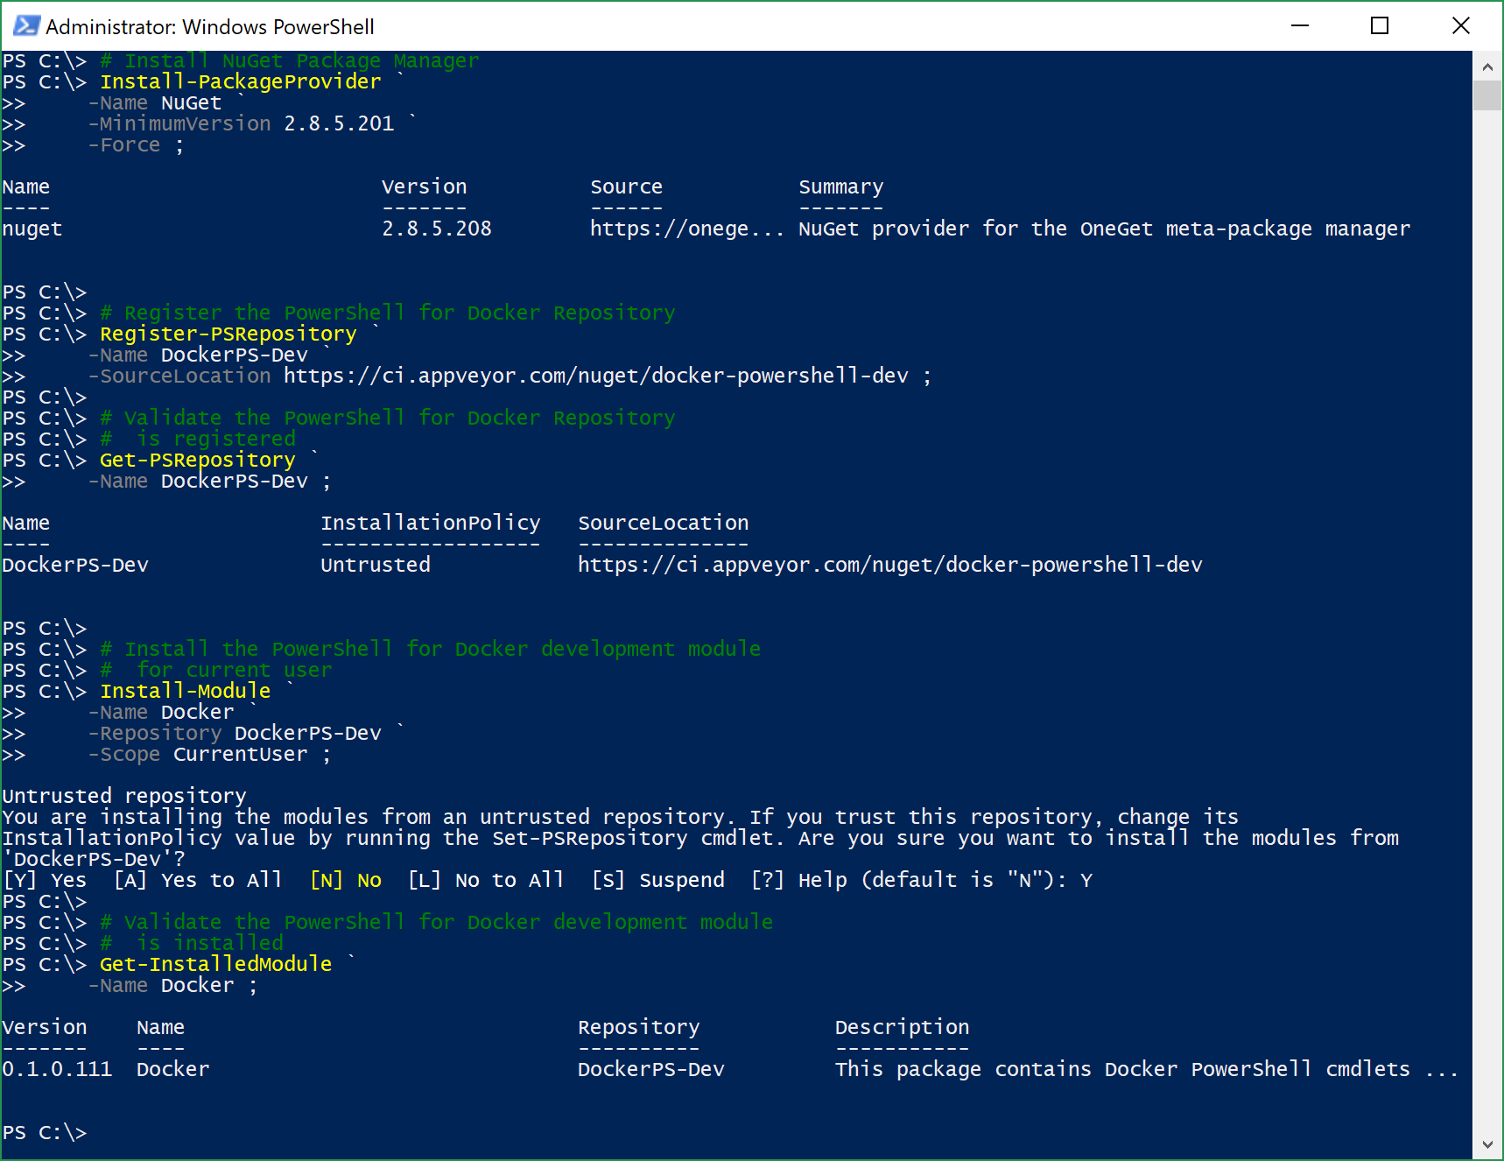
Task: Close the PowerShell window
Action: 1460,26
